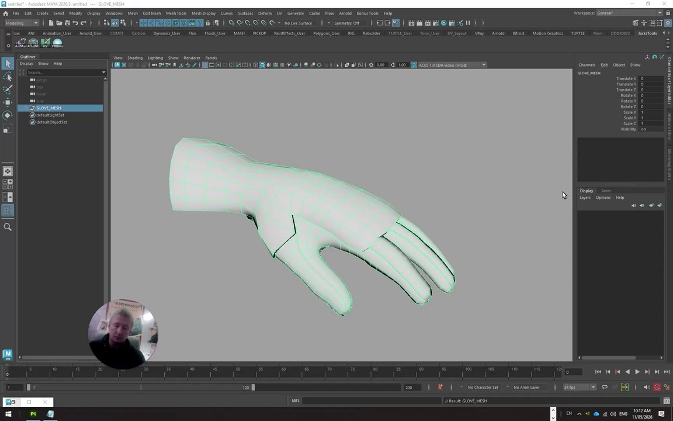Activate the Paint Selection tool
Screen dimensions: 673x421
(8, 89)
